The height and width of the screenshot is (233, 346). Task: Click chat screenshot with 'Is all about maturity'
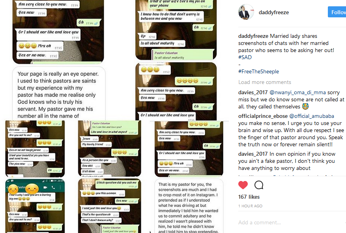176,30
